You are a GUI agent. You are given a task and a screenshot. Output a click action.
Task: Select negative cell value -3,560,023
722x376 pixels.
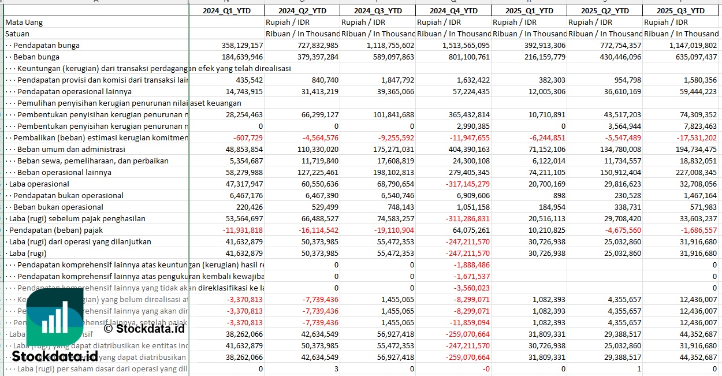click(472, 288)
